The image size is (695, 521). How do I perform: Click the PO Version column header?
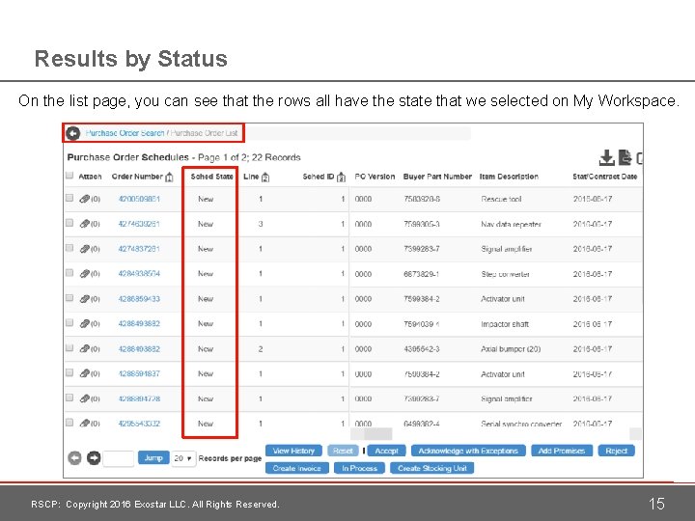click(375, 177)
